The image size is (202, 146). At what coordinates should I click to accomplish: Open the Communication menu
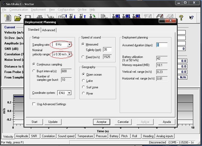click(19, 10)
